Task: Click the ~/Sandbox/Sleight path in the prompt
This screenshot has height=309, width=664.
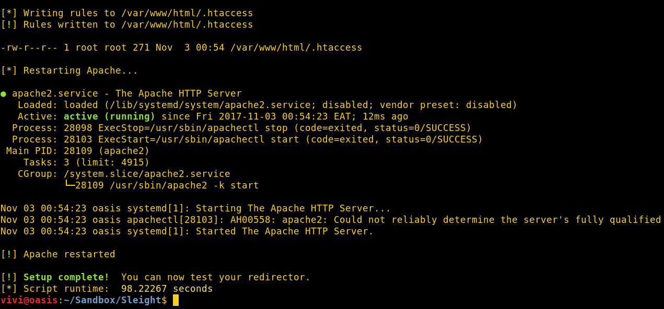Action: point(112,300)
